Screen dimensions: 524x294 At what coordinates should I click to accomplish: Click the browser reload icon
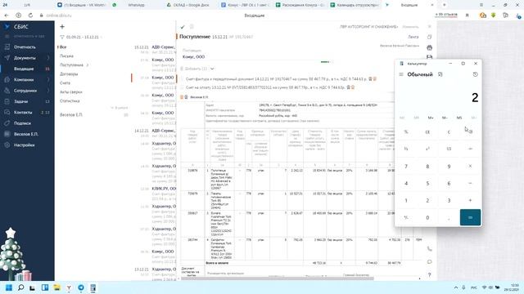pyautogui.click(x=30, y=16)
